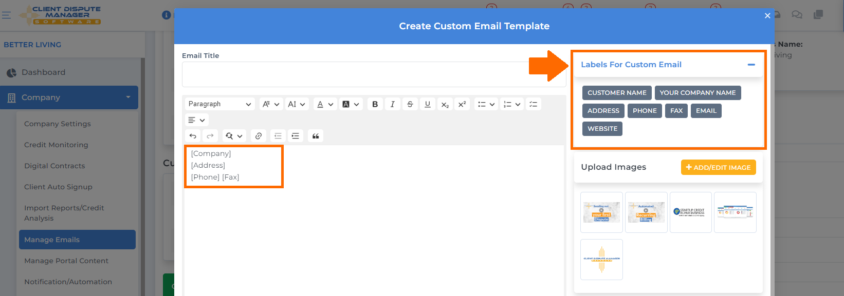Insert the YOUR COMPANY NAME label

[x=698, y=93]
